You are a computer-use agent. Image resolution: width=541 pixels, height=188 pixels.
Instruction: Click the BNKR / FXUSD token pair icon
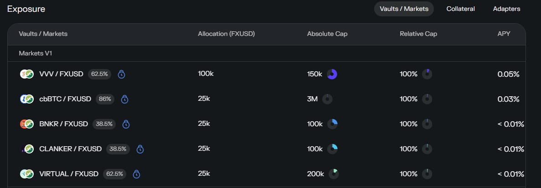click(27, 124)
